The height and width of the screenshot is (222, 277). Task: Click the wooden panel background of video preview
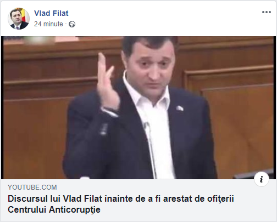tap(238, 110)
